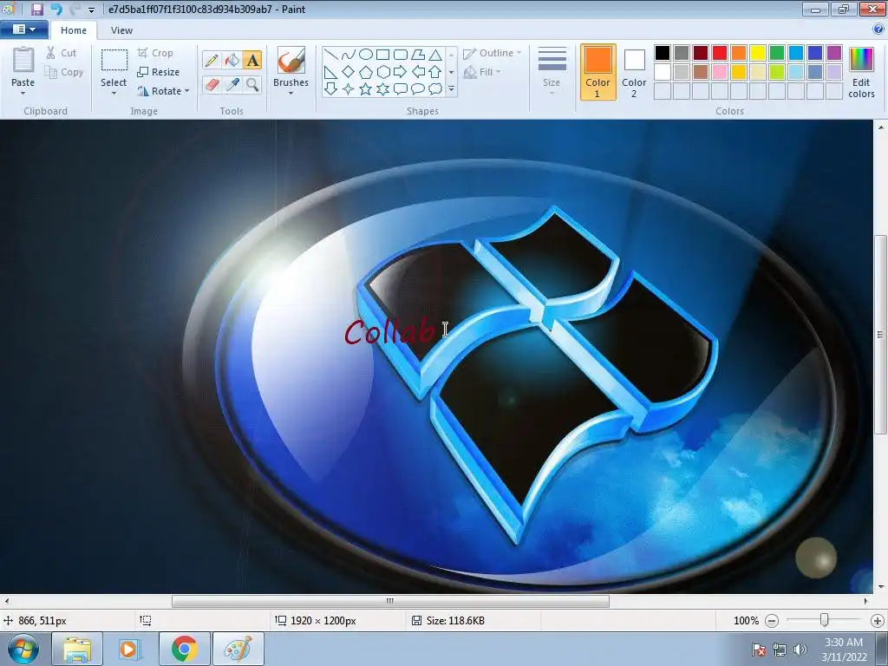Pick the Five-point star shape
This screenshot has width=888, height=666.
[366, 89]
